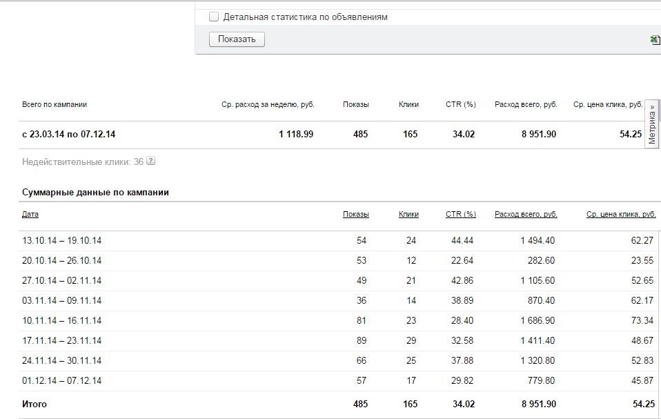Click the Суммарные данные по кампании heading
Screen dimensions: 661x419
tap(95, 192)
